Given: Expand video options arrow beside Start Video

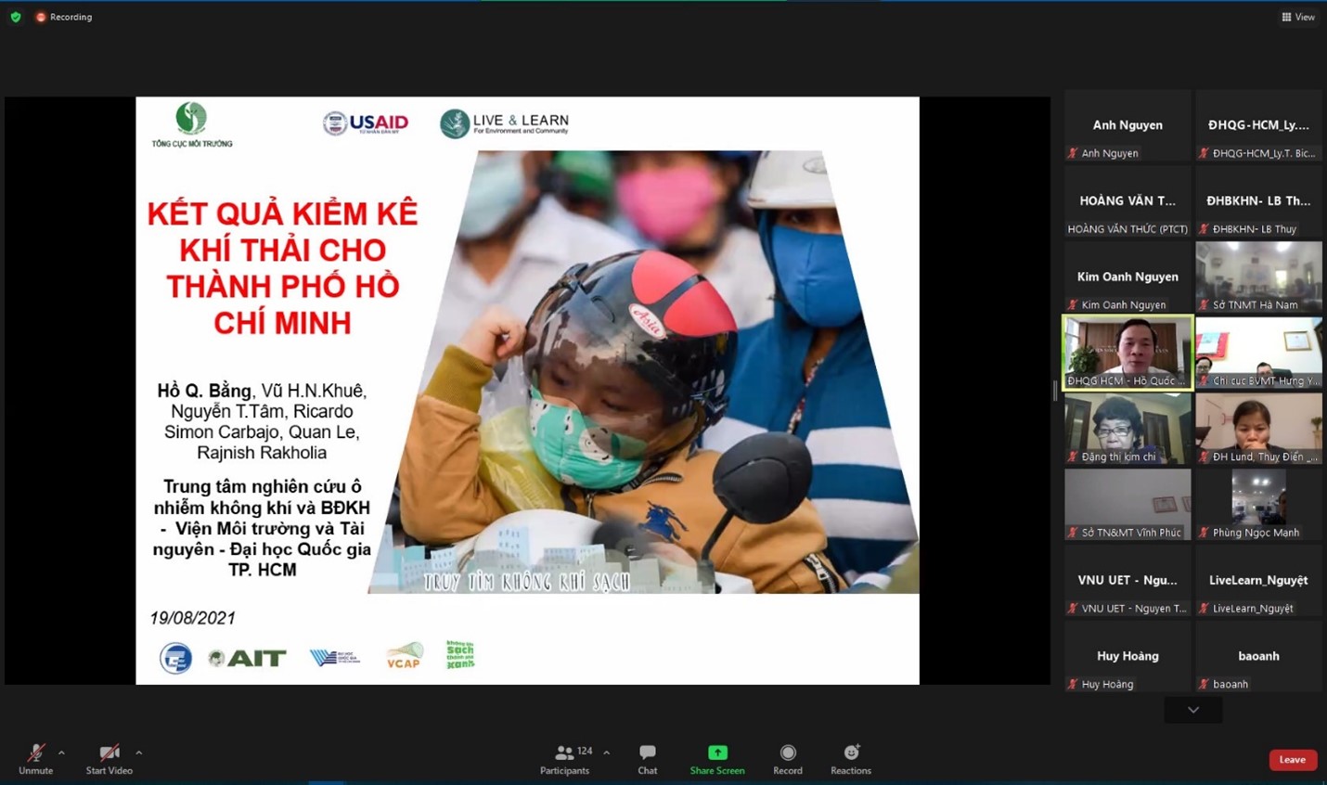Looking at the screenshot, I should click(138, 753).
